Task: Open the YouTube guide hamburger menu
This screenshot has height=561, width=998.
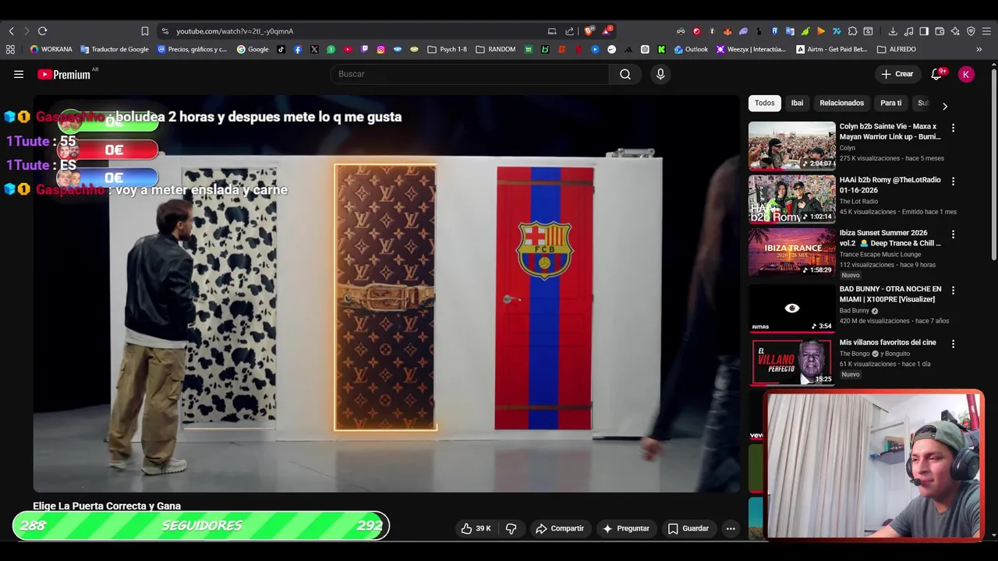Action: click(19, 74)
